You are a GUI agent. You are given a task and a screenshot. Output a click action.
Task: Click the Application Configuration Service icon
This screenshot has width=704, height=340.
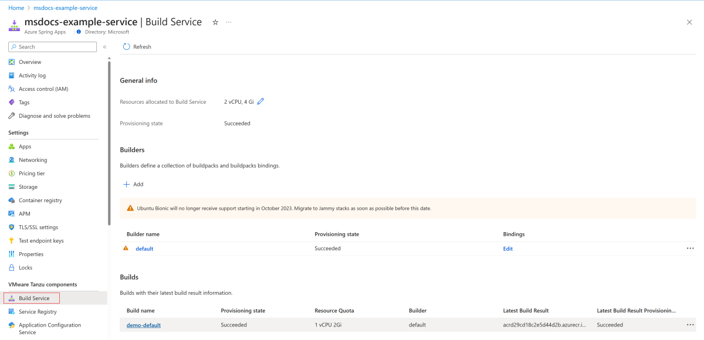pos(12,325)
